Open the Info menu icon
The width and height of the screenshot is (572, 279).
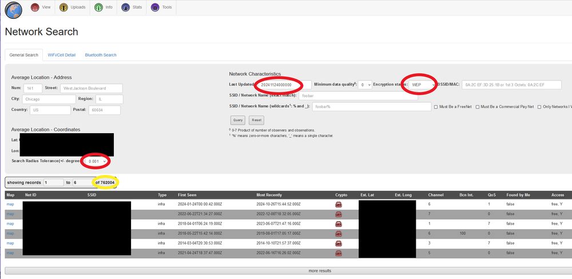[x=98, y=7]
